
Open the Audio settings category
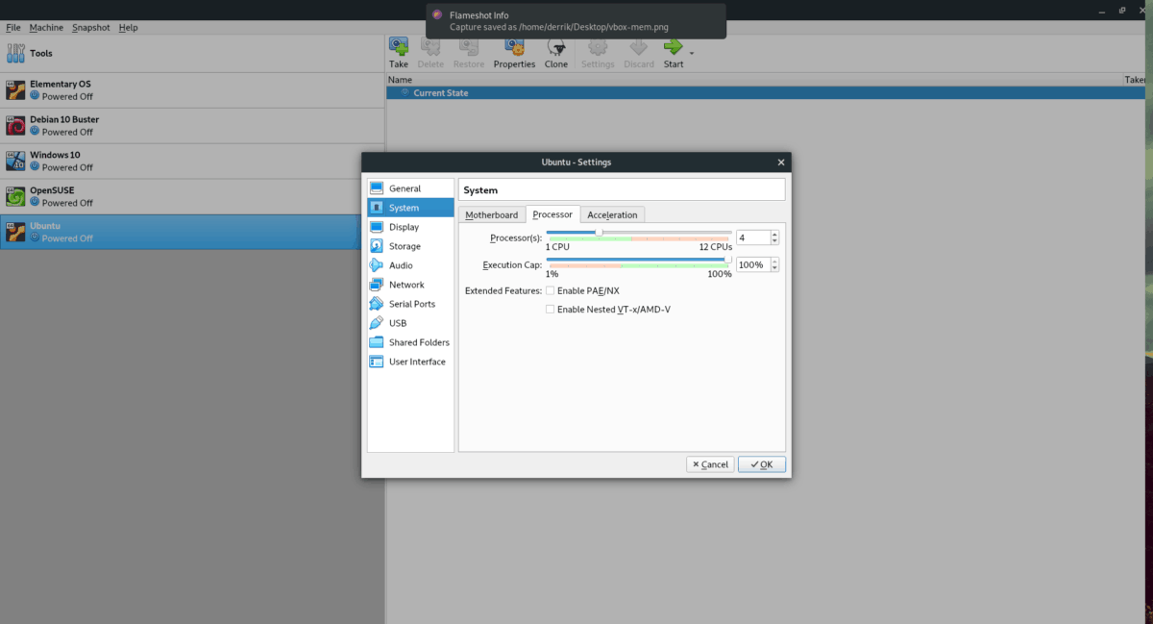point(401,265)
